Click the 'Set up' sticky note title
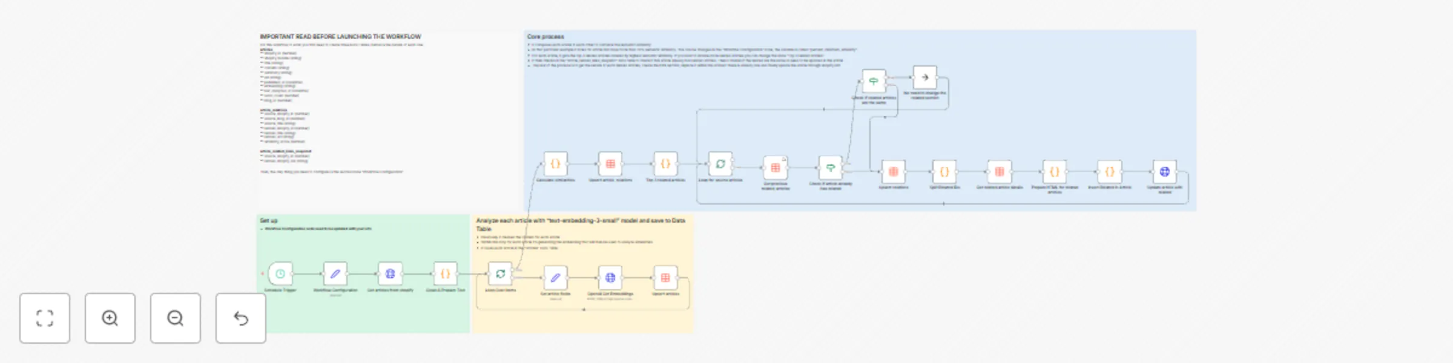1453x363 pixels. tap(269, 221)
